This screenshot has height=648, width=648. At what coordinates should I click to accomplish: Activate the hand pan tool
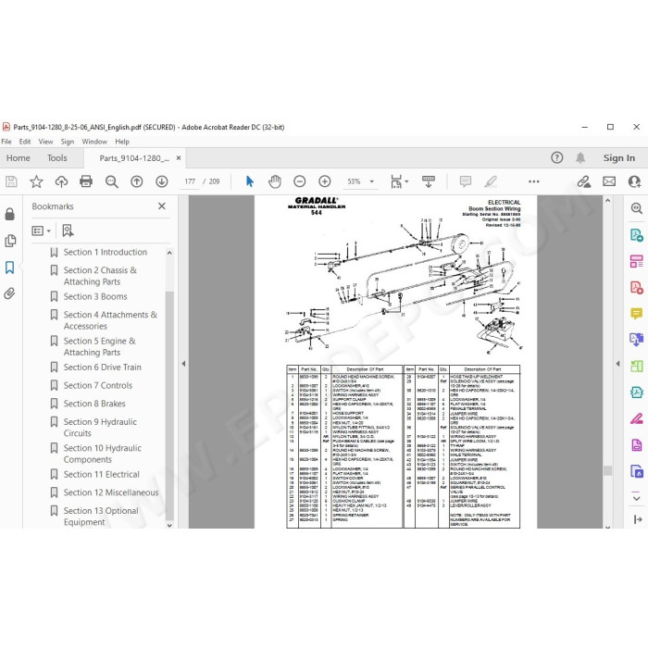coord(275,181)
